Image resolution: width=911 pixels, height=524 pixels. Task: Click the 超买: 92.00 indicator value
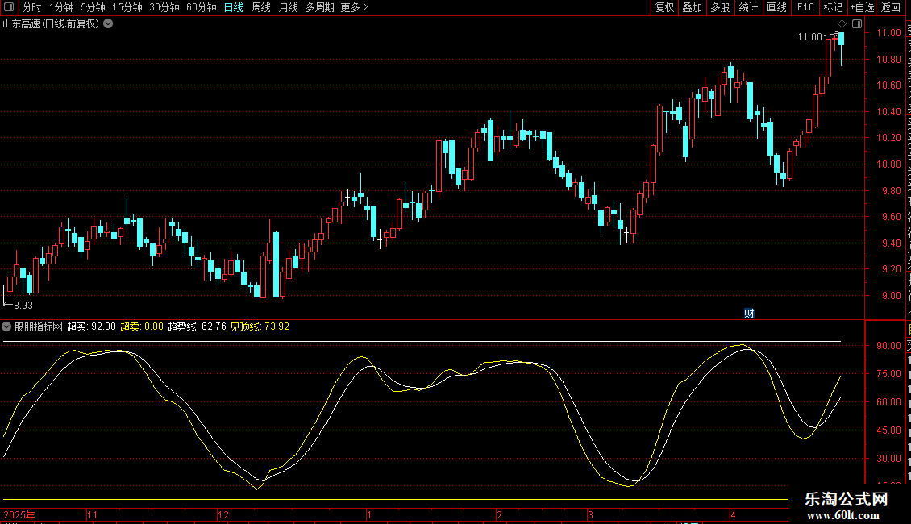point(91,326)
